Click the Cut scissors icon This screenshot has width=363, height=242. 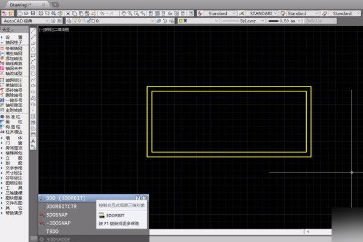[68, 13]
